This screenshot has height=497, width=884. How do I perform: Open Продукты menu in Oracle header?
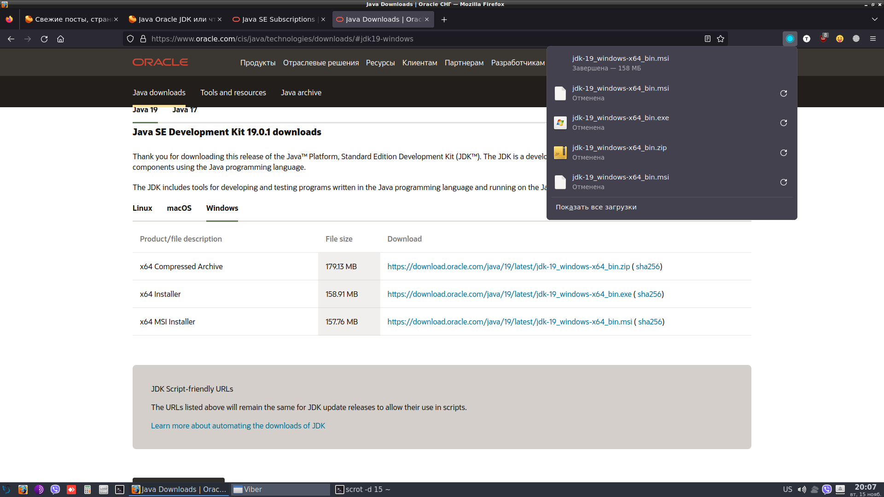pos(258,63)
